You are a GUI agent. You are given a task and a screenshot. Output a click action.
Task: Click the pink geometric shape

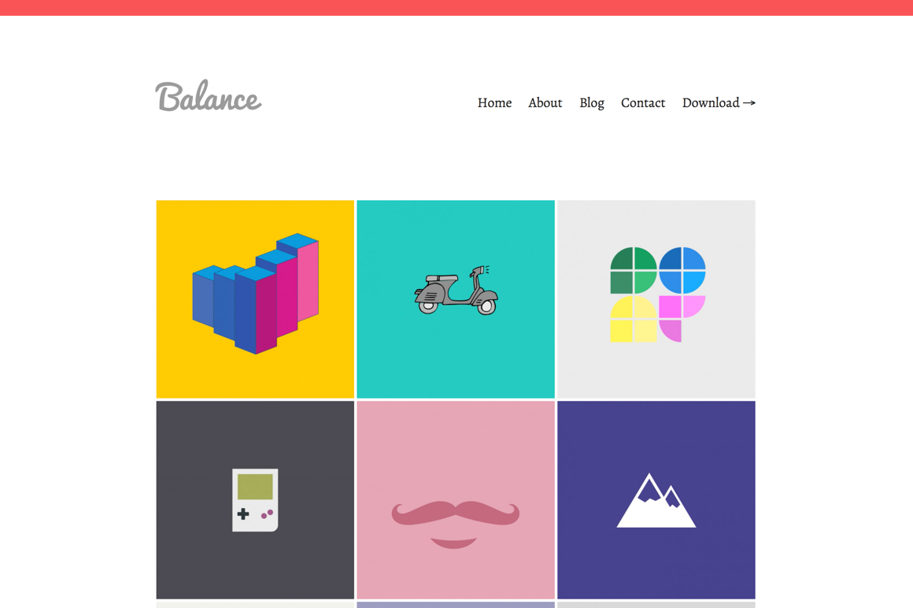click(x=682, y=318)
